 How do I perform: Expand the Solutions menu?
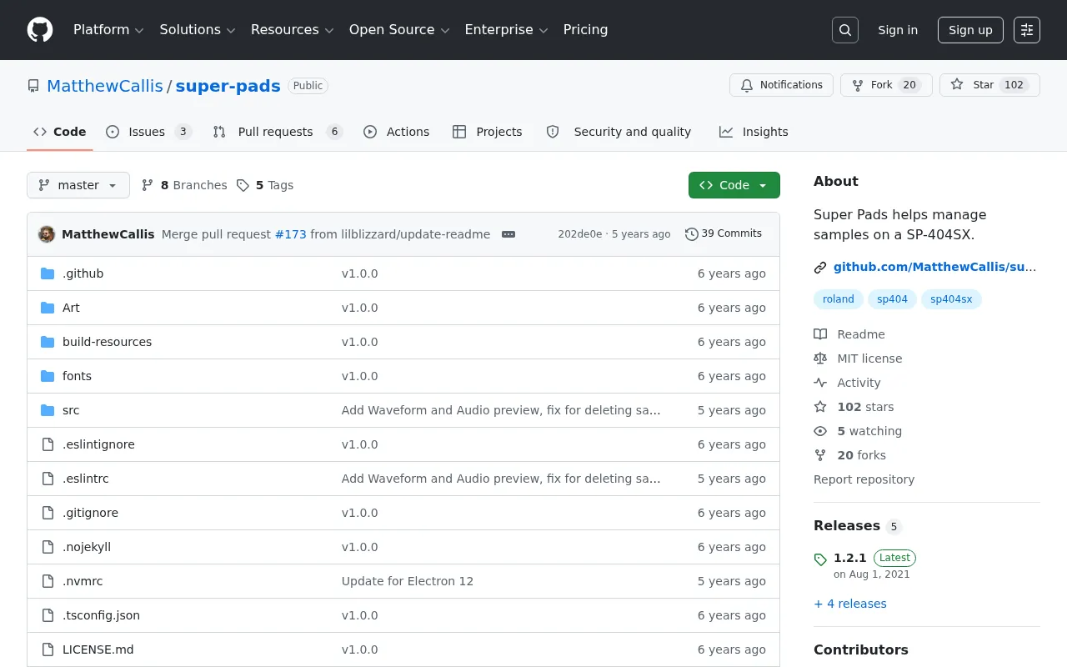(198, 30)
